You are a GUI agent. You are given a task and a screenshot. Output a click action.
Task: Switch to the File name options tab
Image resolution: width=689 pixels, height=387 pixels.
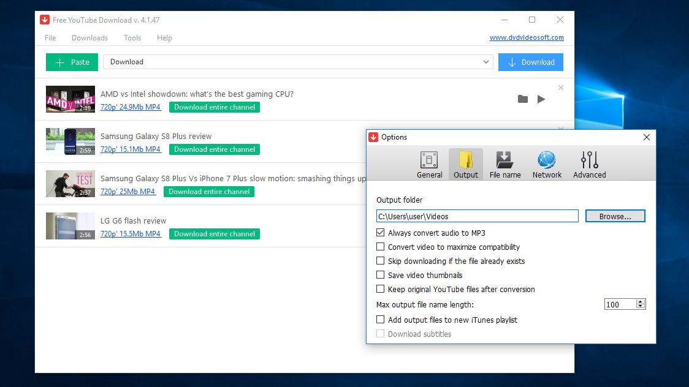[505, 165]
